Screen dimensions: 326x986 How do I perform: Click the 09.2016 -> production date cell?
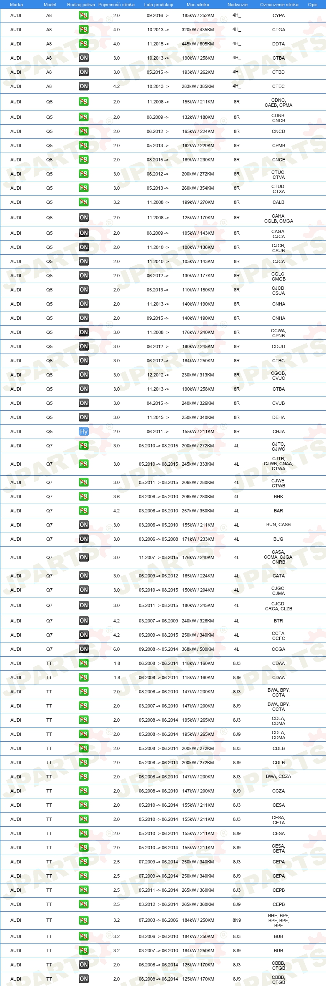click(x=158, y=15)
